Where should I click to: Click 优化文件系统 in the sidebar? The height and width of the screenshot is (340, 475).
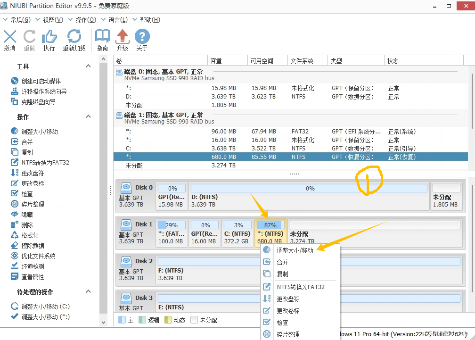click(x=33, y=256)
